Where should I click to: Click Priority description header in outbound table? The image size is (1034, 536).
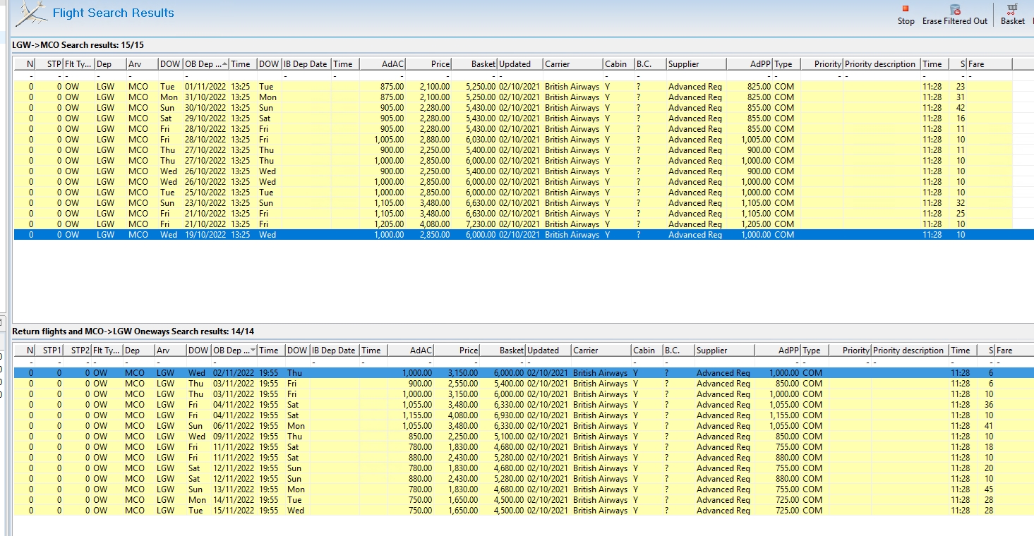click(880, 64)
